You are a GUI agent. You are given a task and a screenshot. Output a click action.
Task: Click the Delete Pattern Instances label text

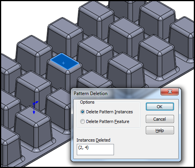(109, 112)
